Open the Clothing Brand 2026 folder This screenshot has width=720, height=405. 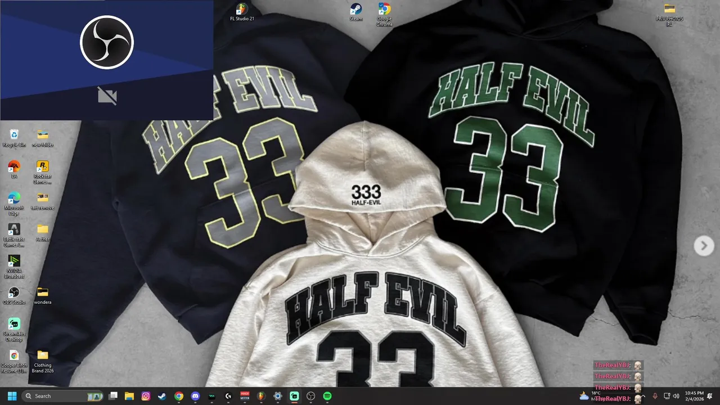pyautogui.click(x=43, y=361)
